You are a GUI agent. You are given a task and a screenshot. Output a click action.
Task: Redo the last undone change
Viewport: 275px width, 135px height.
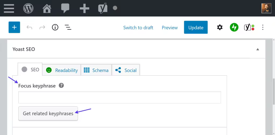coord(42,27)
